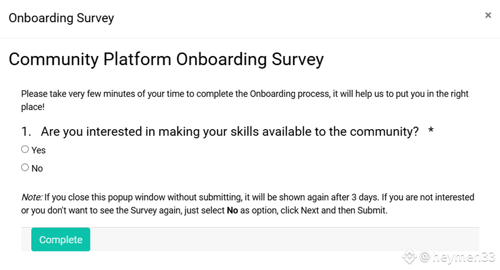500x270 pixels.
Task: Click the diamond logo icon in watermark
Action: click(410, 256)
